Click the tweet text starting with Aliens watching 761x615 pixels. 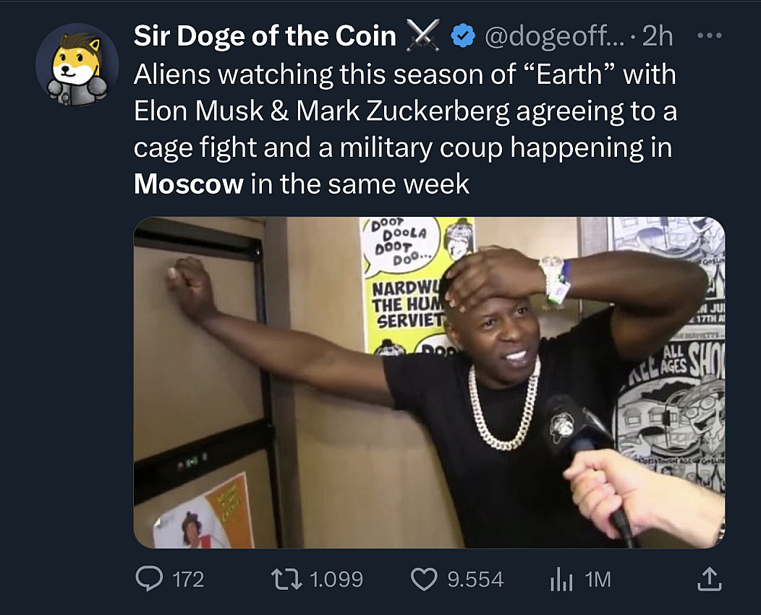(x=405, y=111)
